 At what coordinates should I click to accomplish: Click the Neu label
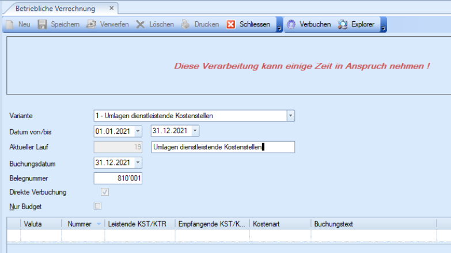click(x=24, y=24)
